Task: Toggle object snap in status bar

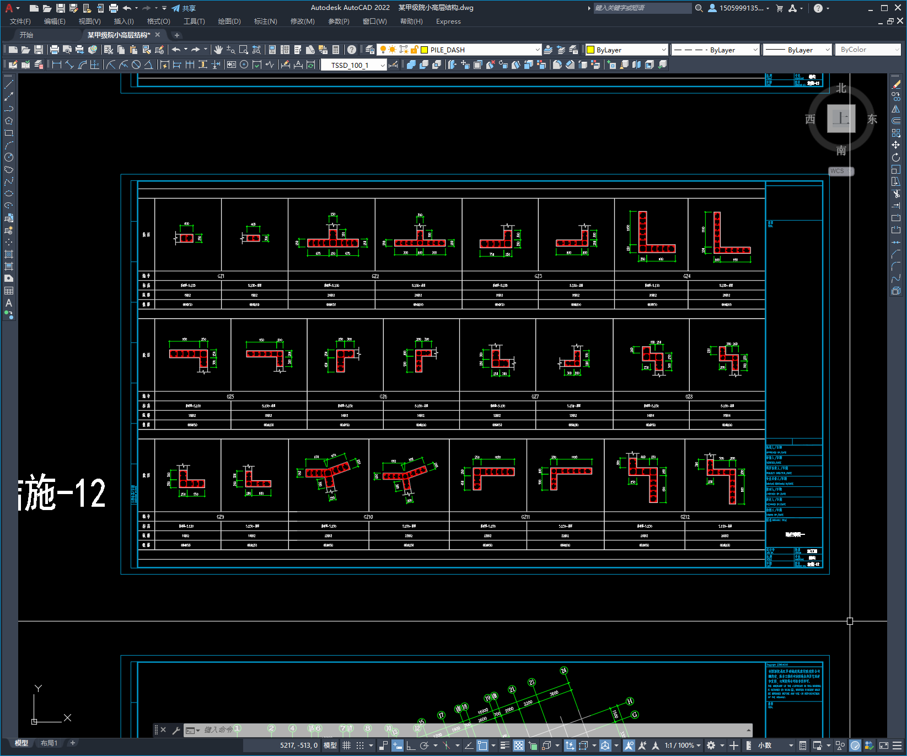Action: point(482,746)
